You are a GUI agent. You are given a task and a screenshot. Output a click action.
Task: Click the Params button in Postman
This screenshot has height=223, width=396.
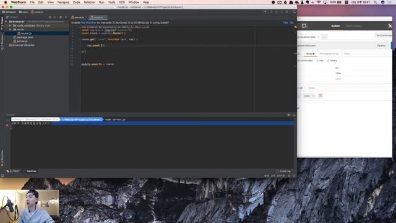(x=381, y=45)
